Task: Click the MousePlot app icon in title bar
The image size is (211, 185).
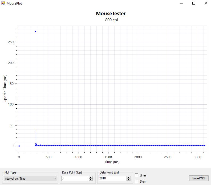Action: click(3, 3)
